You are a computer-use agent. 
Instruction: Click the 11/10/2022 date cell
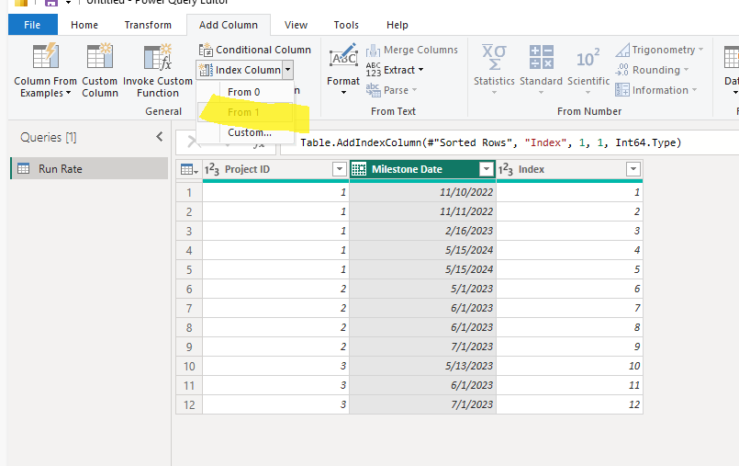pos(423,192)
